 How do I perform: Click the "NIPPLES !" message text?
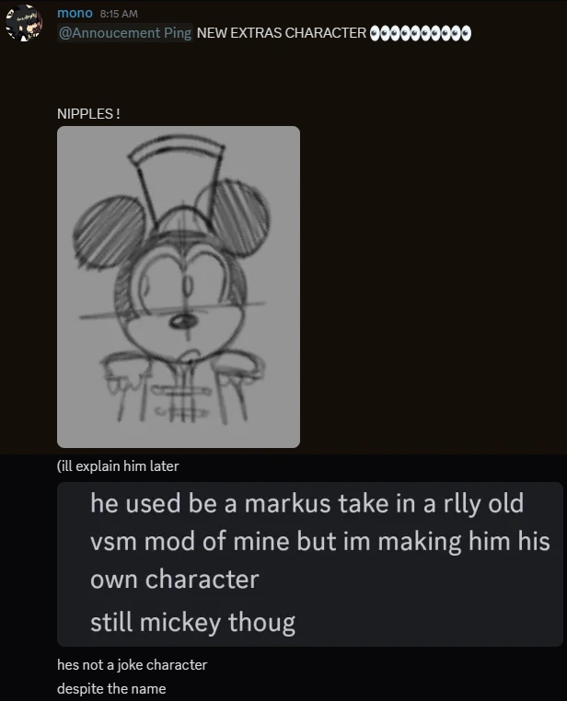[88, 113]
